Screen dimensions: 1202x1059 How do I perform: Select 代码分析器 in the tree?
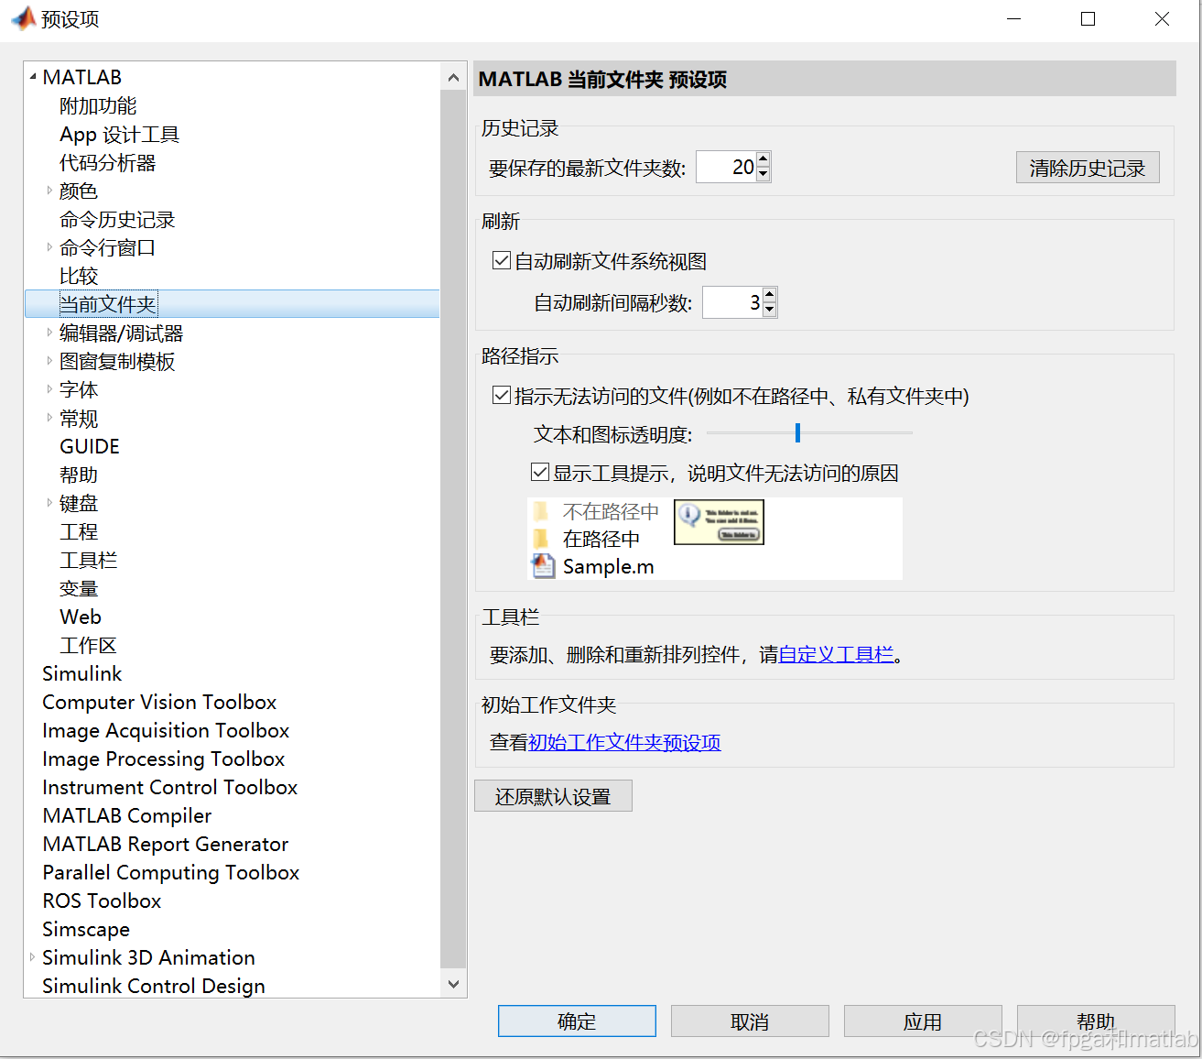click(108, 162)
